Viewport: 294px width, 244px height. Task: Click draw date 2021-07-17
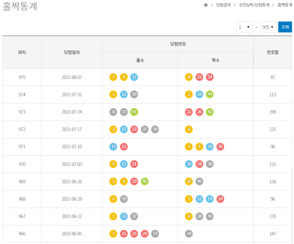tap(72, 129)
